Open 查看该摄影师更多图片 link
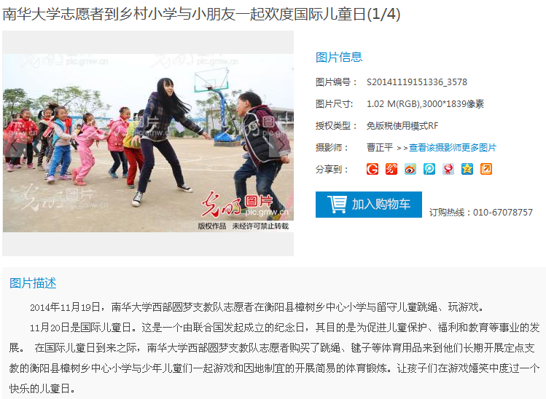The height and width of the screenshot is (399, 546). 453,148
